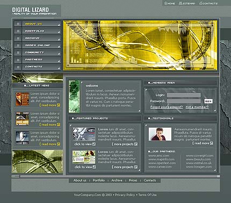Open the Archive side menu item

tap(41, 38)
